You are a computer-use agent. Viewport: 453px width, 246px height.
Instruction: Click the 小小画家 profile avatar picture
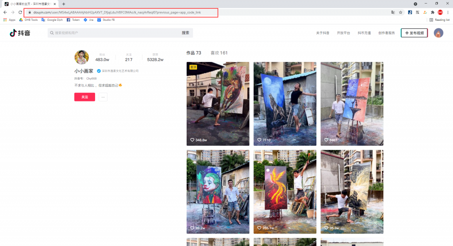click(x=82, y=57)
